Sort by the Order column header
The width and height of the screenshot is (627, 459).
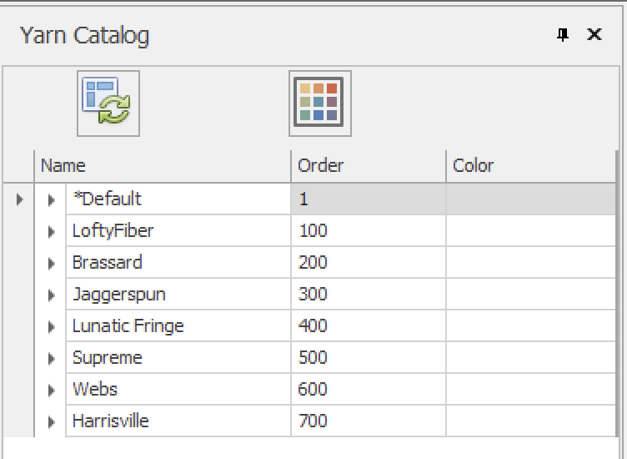tap(368, 166)
